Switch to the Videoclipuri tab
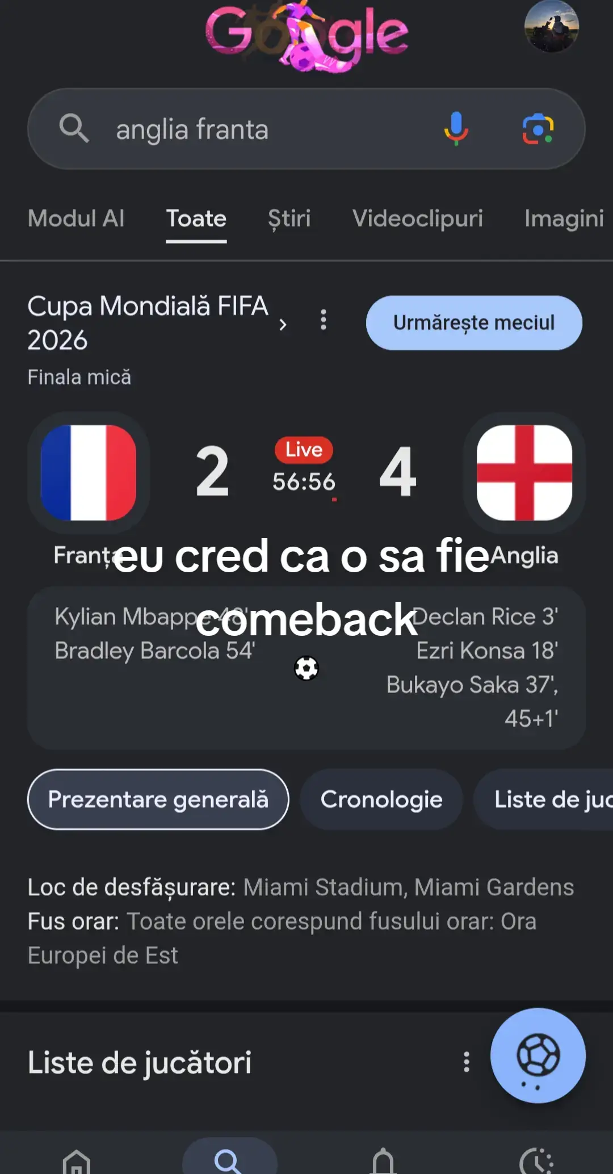Image resolution: width=613 pixels, height=1174 pixels. point(418,219)
